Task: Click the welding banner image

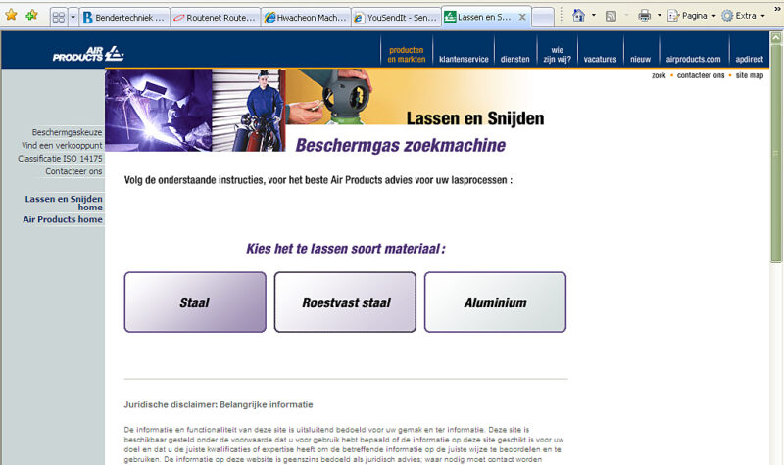Action: (x=158, y=110)
